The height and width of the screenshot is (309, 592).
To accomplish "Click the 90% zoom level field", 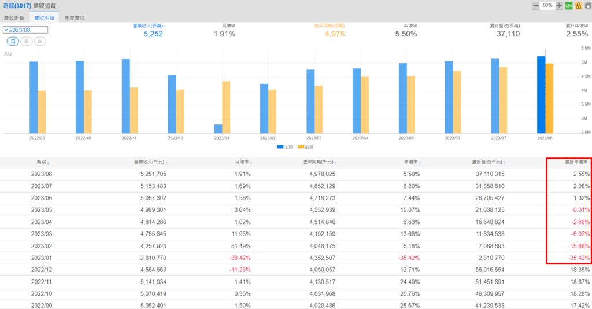I will (547, 6).
